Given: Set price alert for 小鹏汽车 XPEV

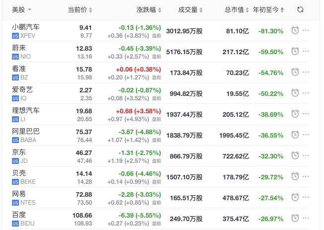Looking at the screenshot, I should [295, 30].
